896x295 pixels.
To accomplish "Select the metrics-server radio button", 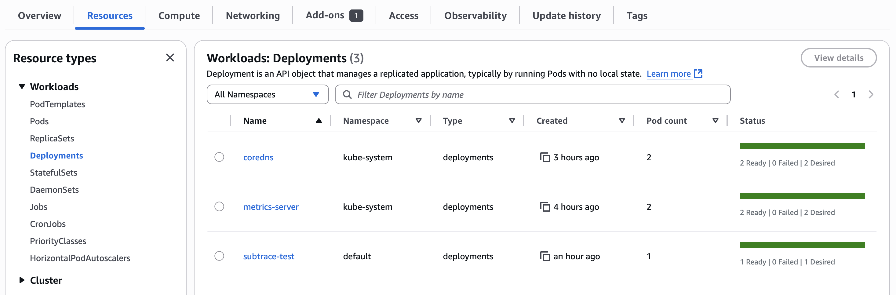I will tap(219, 206).
